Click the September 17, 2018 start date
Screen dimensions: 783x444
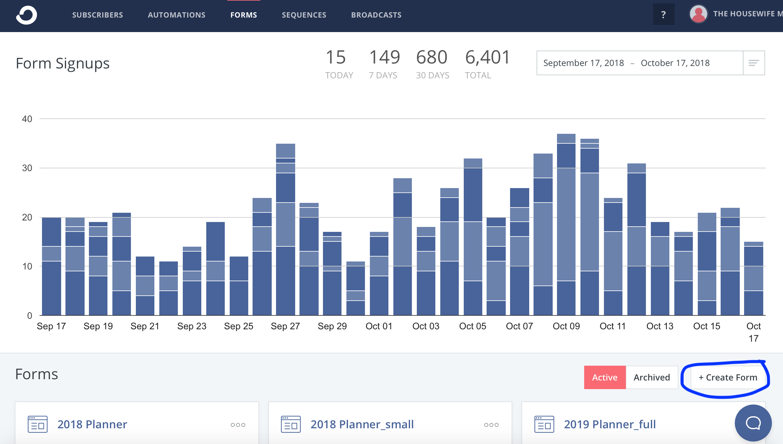pyautogui.click(x=584, y=63)
